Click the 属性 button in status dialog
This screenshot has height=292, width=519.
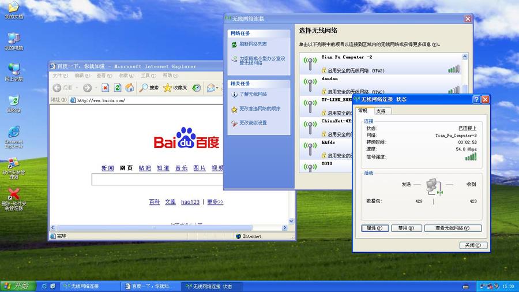[375, 228]
